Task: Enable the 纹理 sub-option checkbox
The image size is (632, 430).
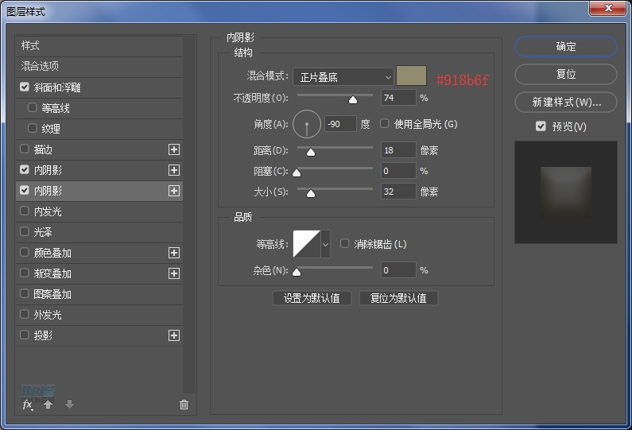Action: pos(33,128)
